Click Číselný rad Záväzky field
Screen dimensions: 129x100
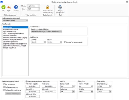pos(85,91)
